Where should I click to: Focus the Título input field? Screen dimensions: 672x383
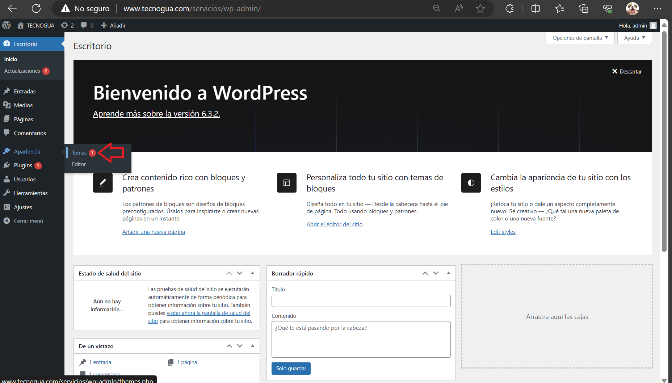[x=361, y=301]
